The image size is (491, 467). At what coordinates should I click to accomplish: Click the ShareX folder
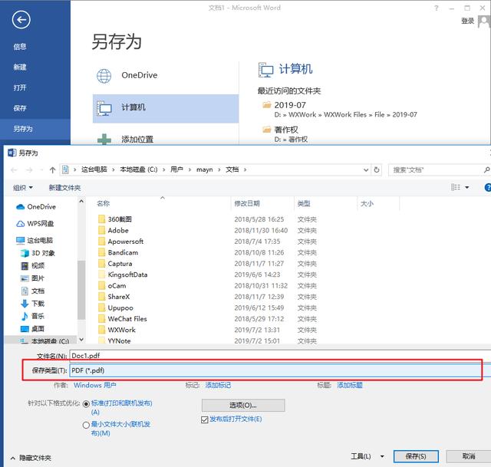pos(114,297)
